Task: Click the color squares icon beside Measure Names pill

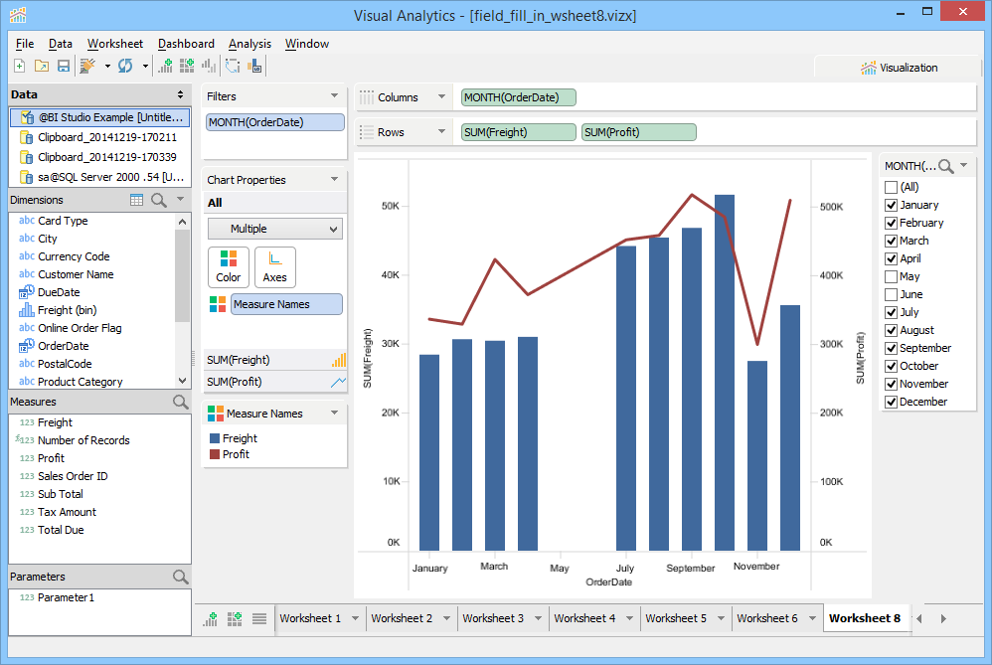Action: tap(218, 304)
